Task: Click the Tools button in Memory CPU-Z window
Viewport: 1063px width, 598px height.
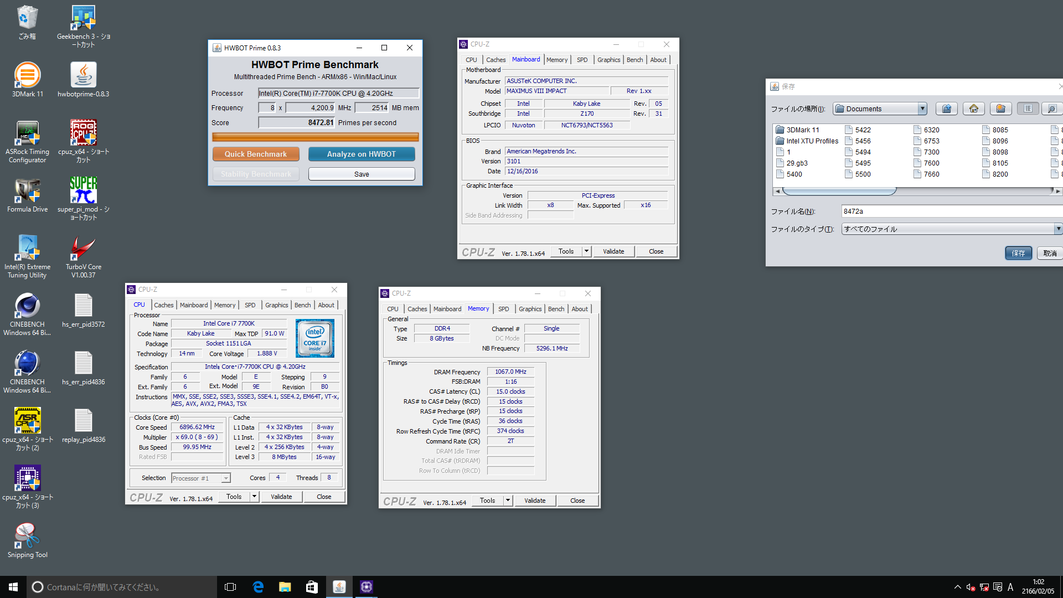Action: [487, 501]
